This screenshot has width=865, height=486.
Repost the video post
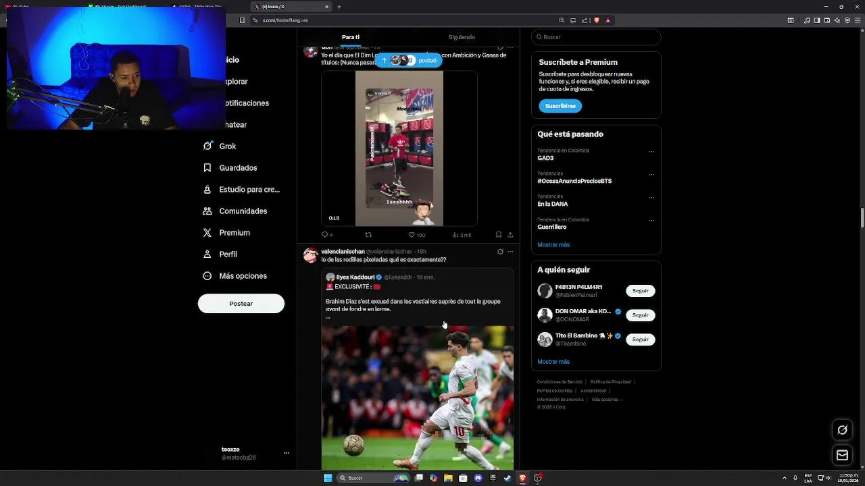click(x=368, y=235)
